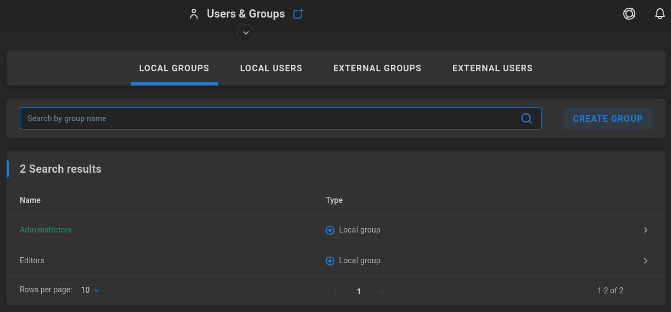Open the Editors group
671x312 pixels.
pos(32,260)
